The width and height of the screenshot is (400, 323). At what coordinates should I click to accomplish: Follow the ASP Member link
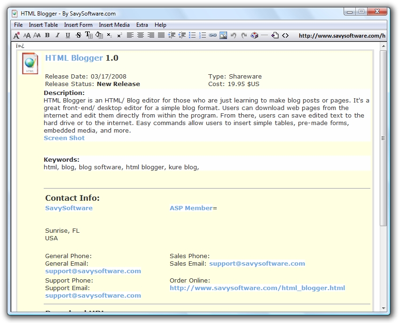coord(191,208)
